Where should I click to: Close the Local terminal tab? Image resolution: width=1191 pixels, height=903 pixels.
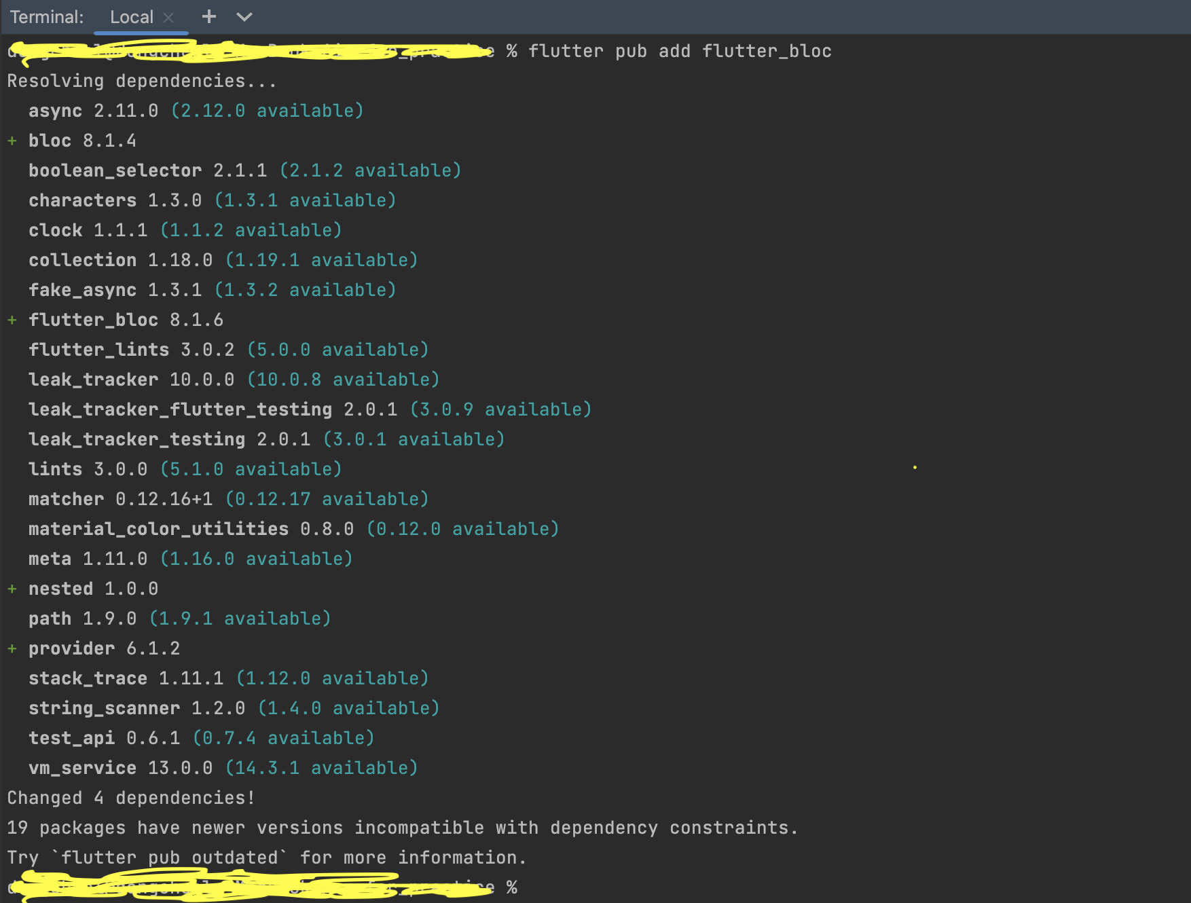pyautogui.click(x=168, y=18)
